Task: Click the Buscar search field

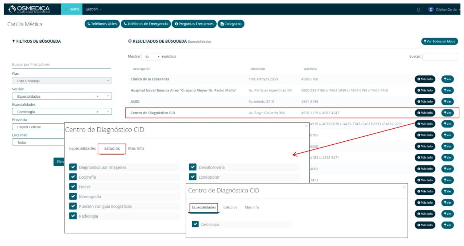Action: tap(440, 56)
